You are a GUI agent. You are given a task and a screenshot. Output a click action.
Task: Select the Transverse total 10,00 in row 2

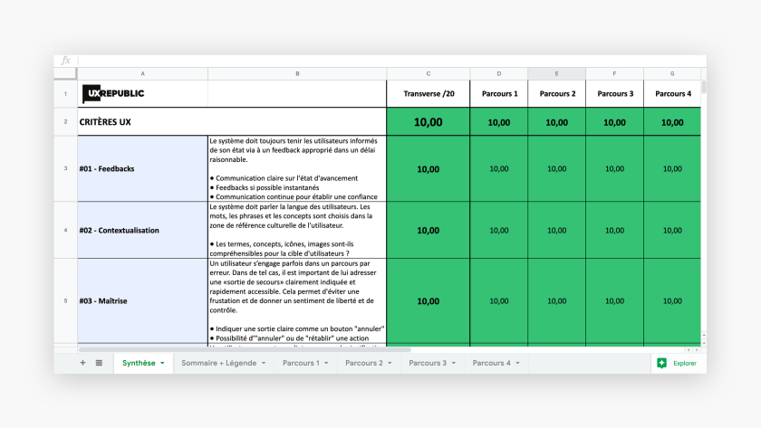point(428,121)
